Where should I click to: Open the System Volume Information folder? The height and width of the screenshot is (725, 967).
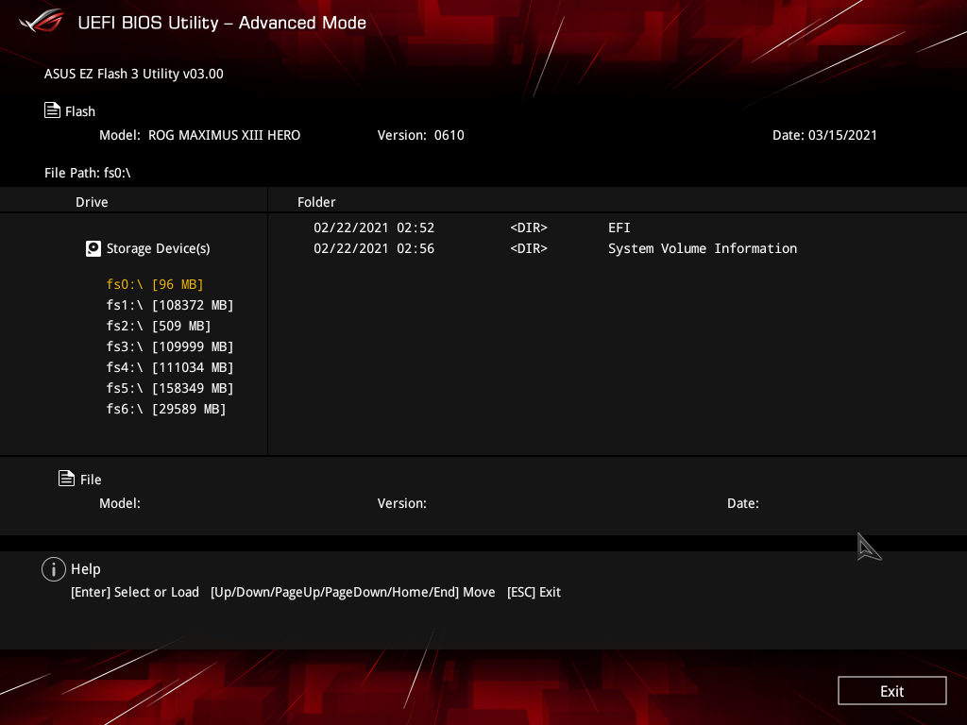tap(703, 248)
